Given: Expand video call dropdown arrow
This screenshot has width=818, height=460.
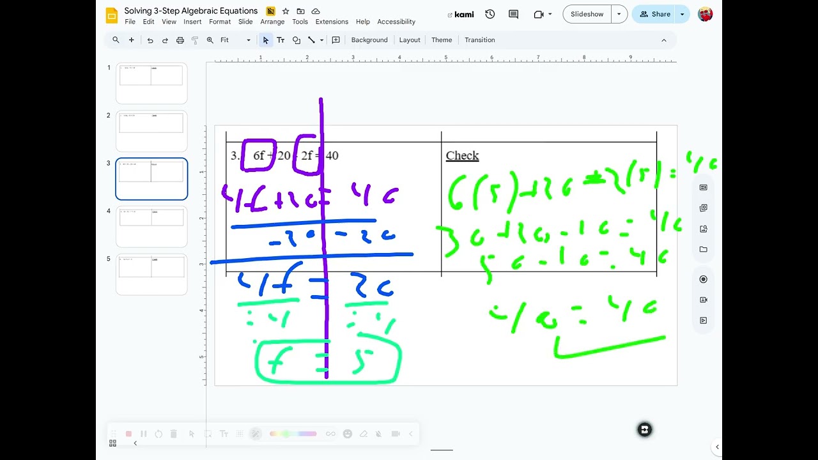Looking at the screenshot, I should pos(550,14).
